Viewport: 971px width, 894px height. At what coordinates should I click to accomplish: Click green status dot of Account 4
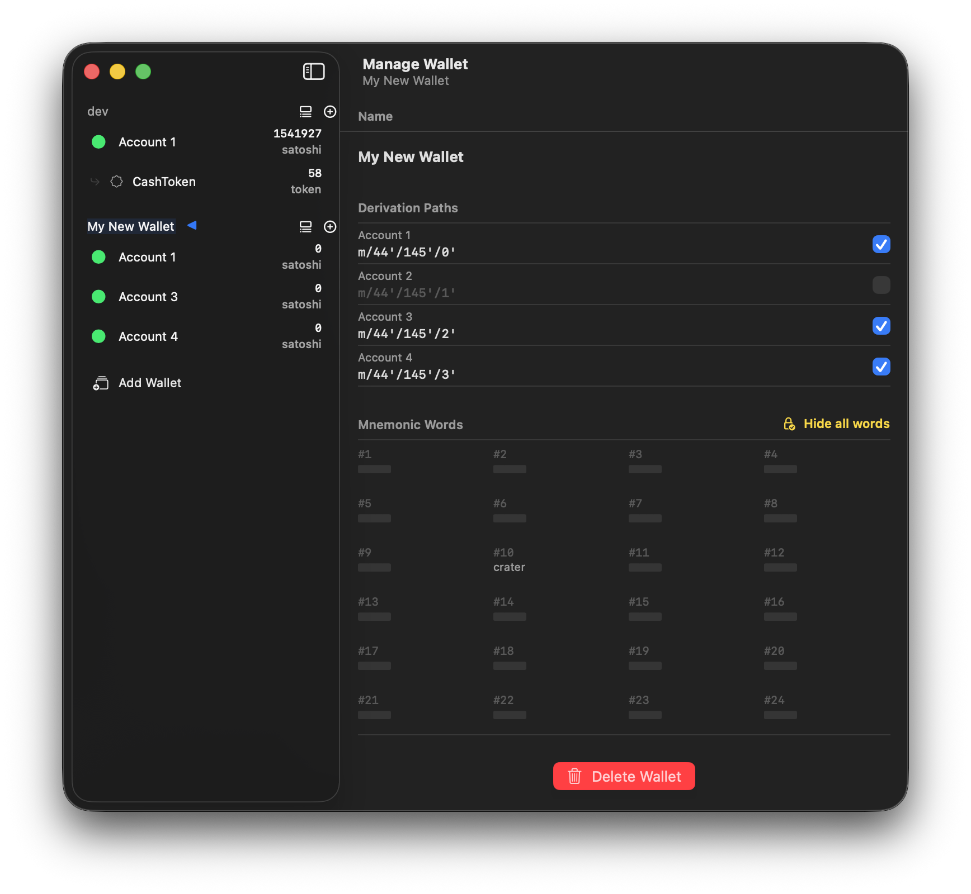[x=98, y=336]
